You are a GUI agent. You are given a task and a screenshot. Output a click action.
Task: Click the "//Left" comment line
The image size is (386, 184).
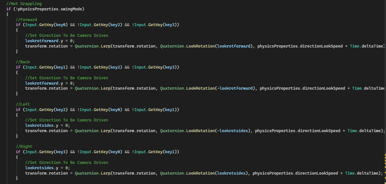click(23, 104)
